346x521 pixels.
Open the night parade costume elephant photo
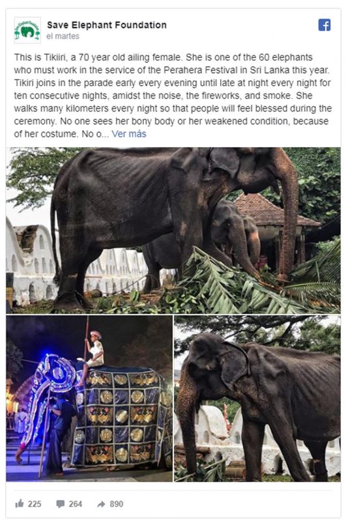(x=89, y=399)
